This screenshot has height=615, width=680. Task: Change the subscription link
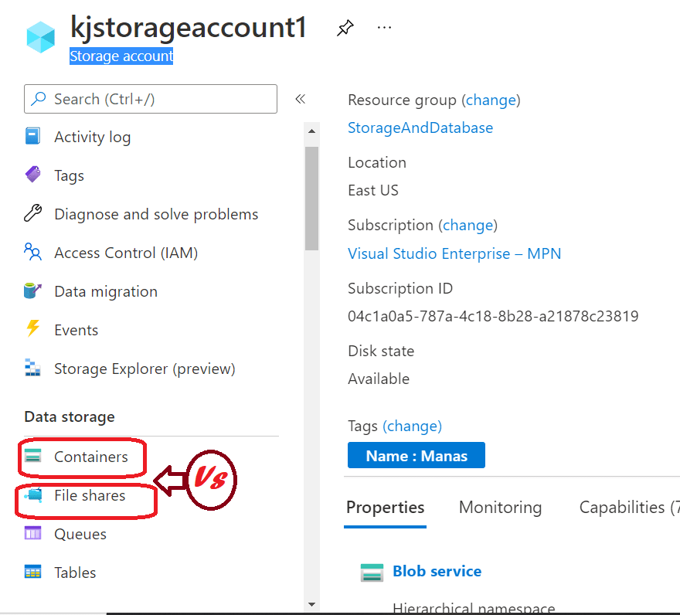click(x=468, y=226)
